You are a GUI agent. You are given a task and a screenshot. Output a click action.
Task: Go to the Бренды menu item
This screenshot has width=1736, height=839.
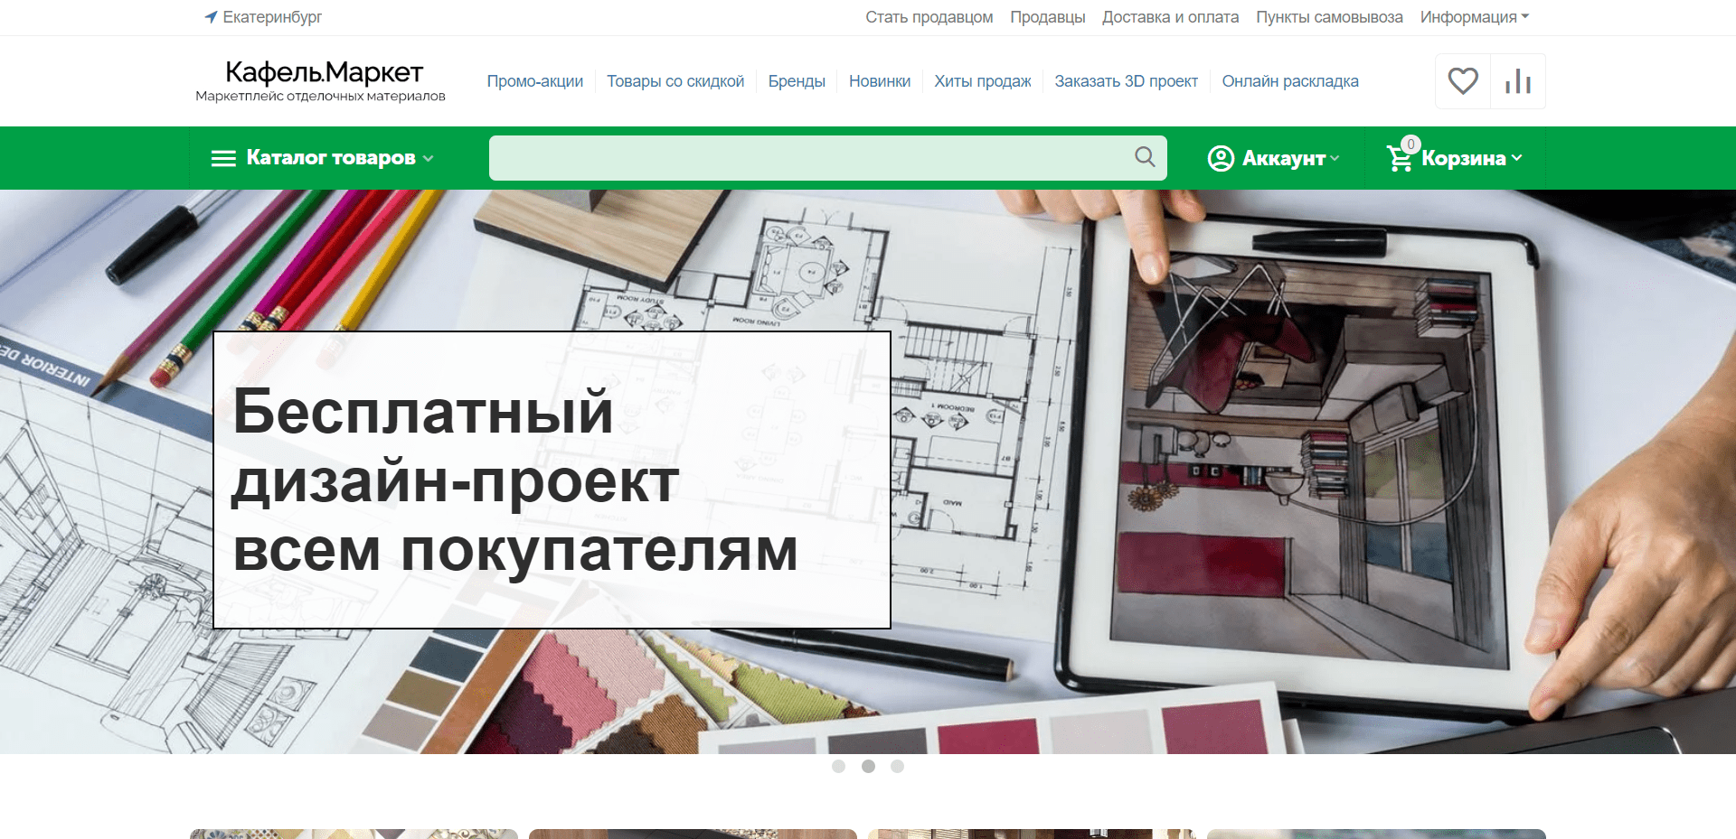[x=796, y=81]
